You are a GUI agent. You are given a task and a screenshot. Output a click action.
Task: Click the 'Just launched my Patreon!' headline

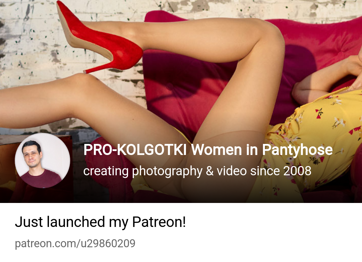(100, 222)
